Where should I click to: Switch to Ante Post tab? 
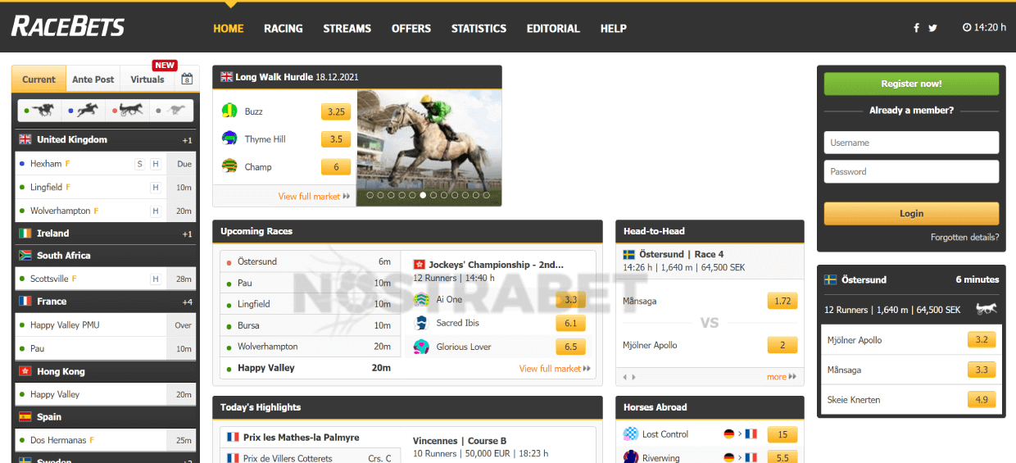pos(93,79)
